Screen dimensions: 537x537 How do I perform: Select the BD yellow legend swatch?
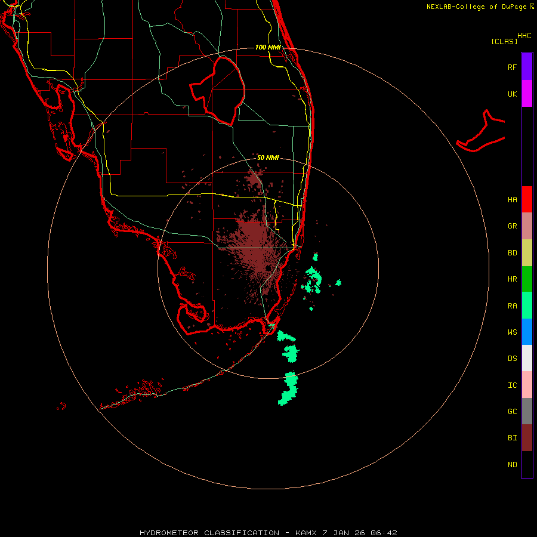point(527,253)
